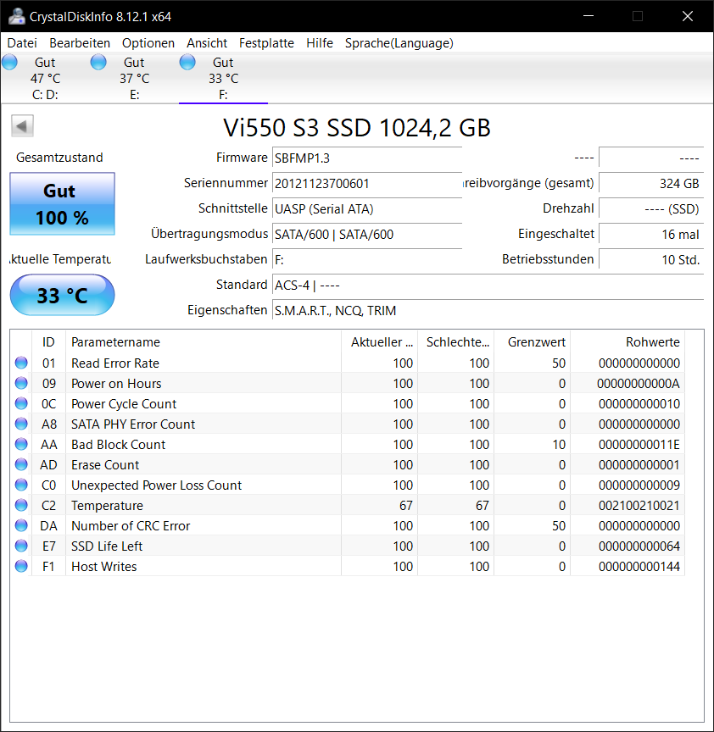Switch to the F: disk tab at 33 °C
The width and height of the screenshot is (714, 732).
[x=223, y=78]
